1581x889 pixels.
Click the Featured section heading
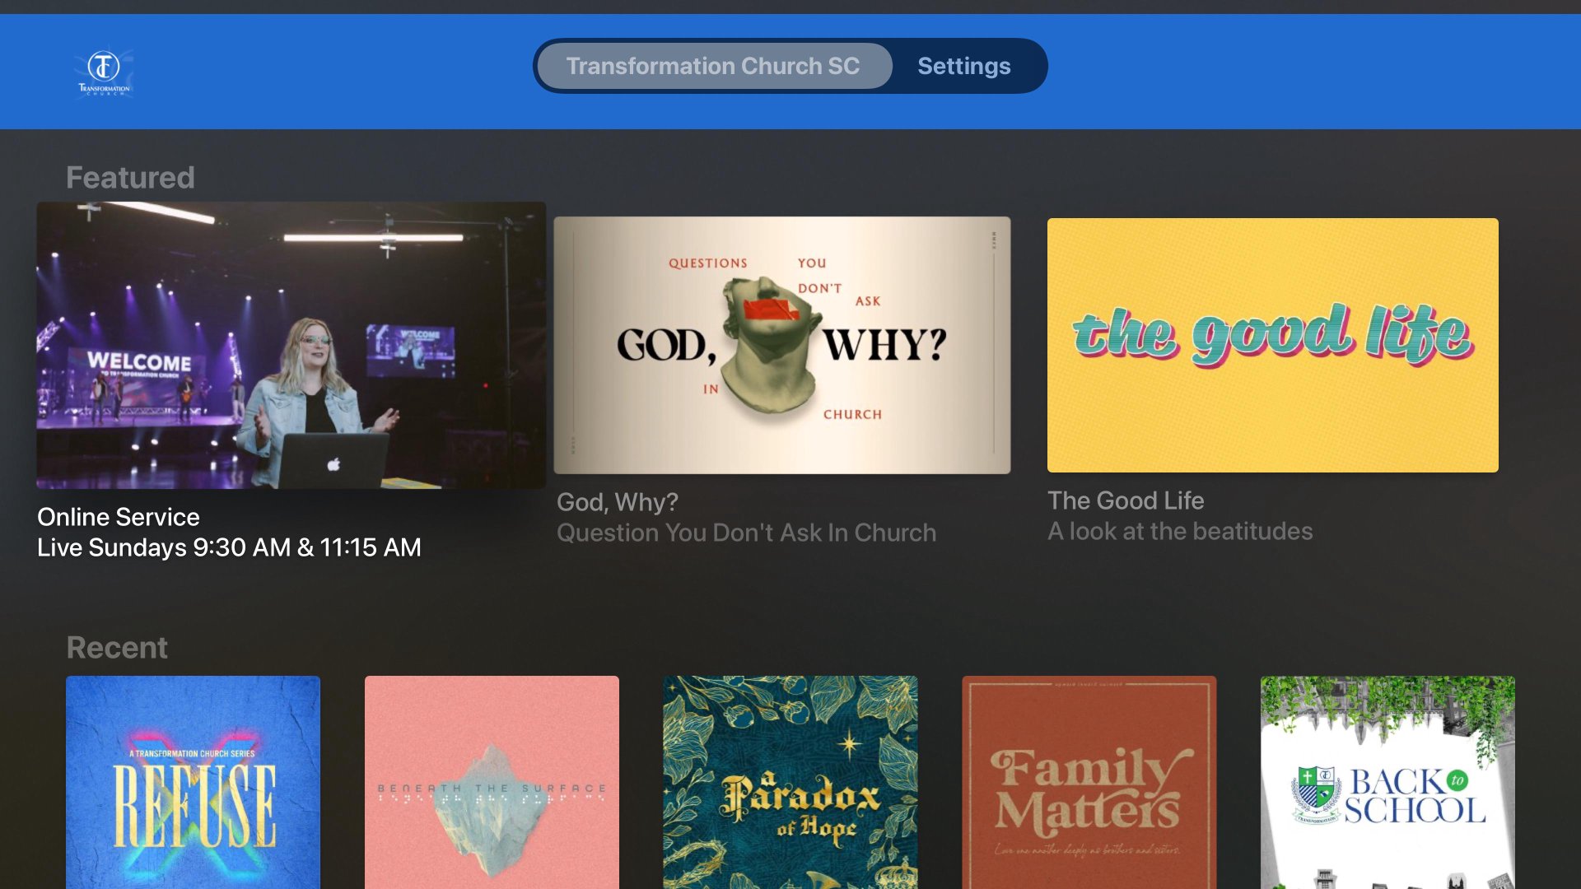tap(130, 178)
